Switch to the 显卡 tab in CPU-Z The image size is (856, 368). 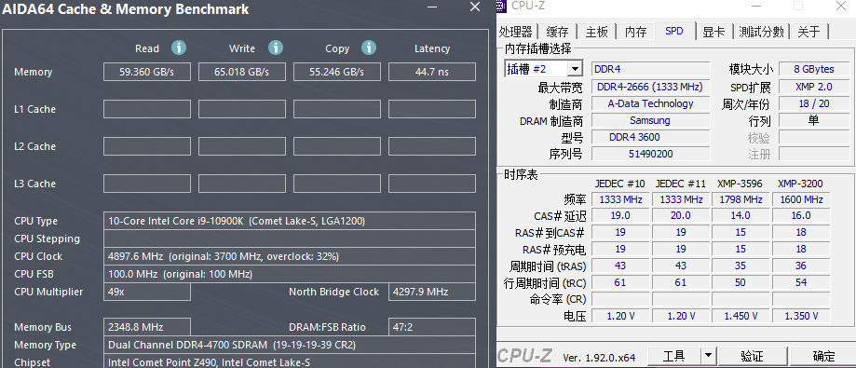coord(713,32)
